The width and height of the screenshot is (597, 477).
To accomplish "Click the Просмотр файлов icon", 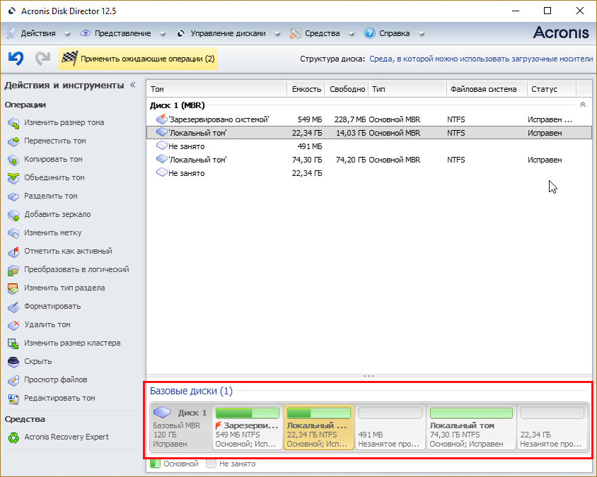I will click(x=13, y=380).
